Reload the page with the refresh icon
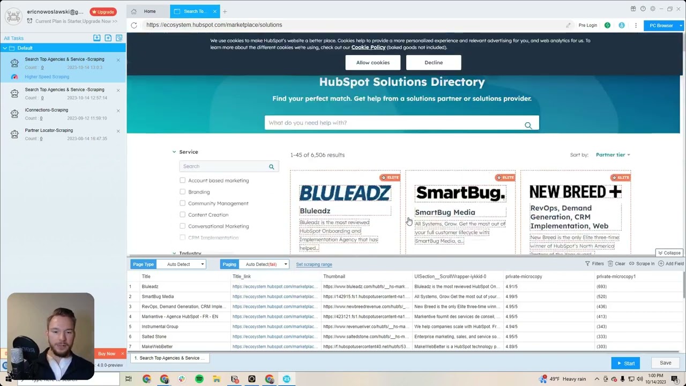 tap(134, 25)
